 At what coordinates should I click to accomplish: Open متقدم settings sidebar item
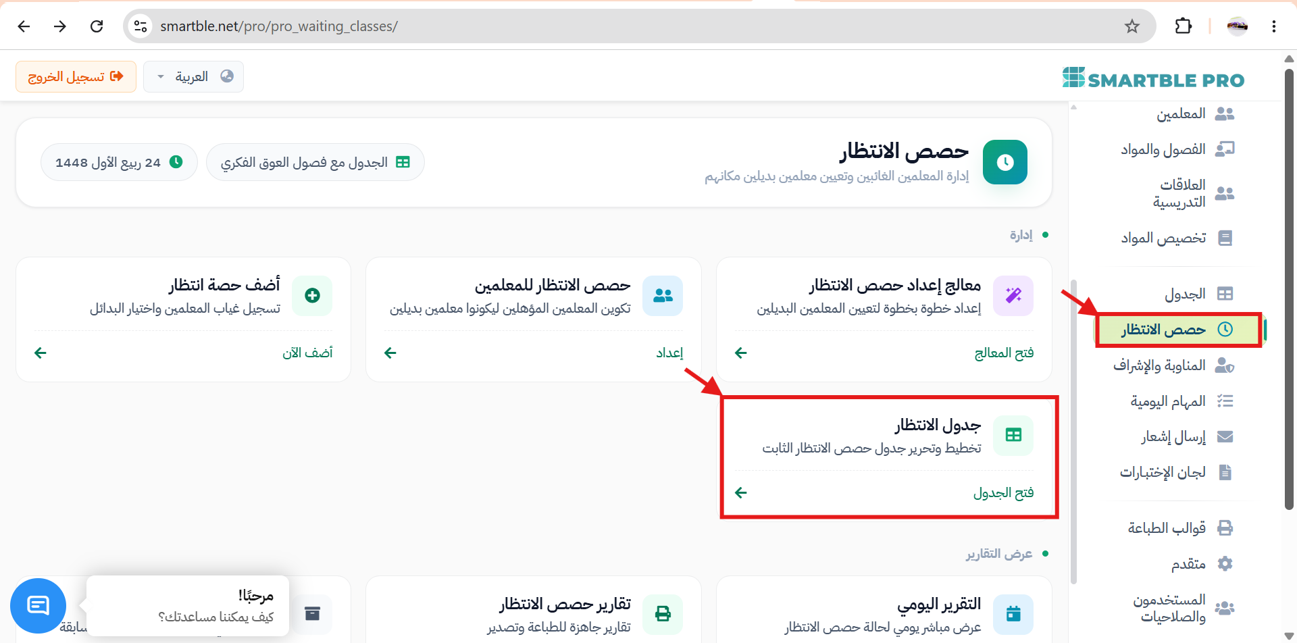1202,564
